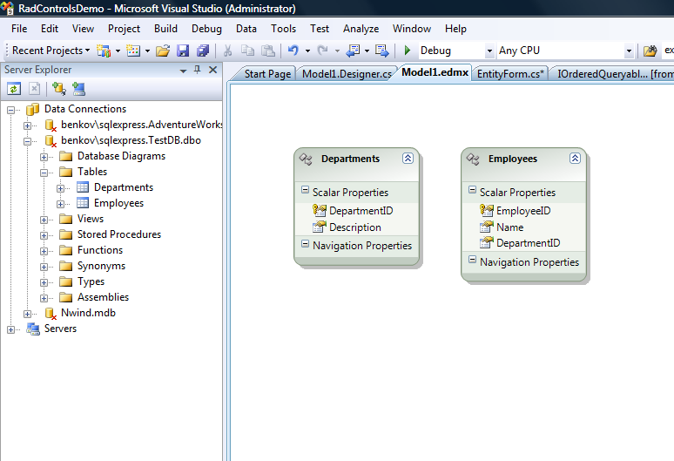Collapse the Departments entity shape

pyautogui.click(x=408, y=159)
